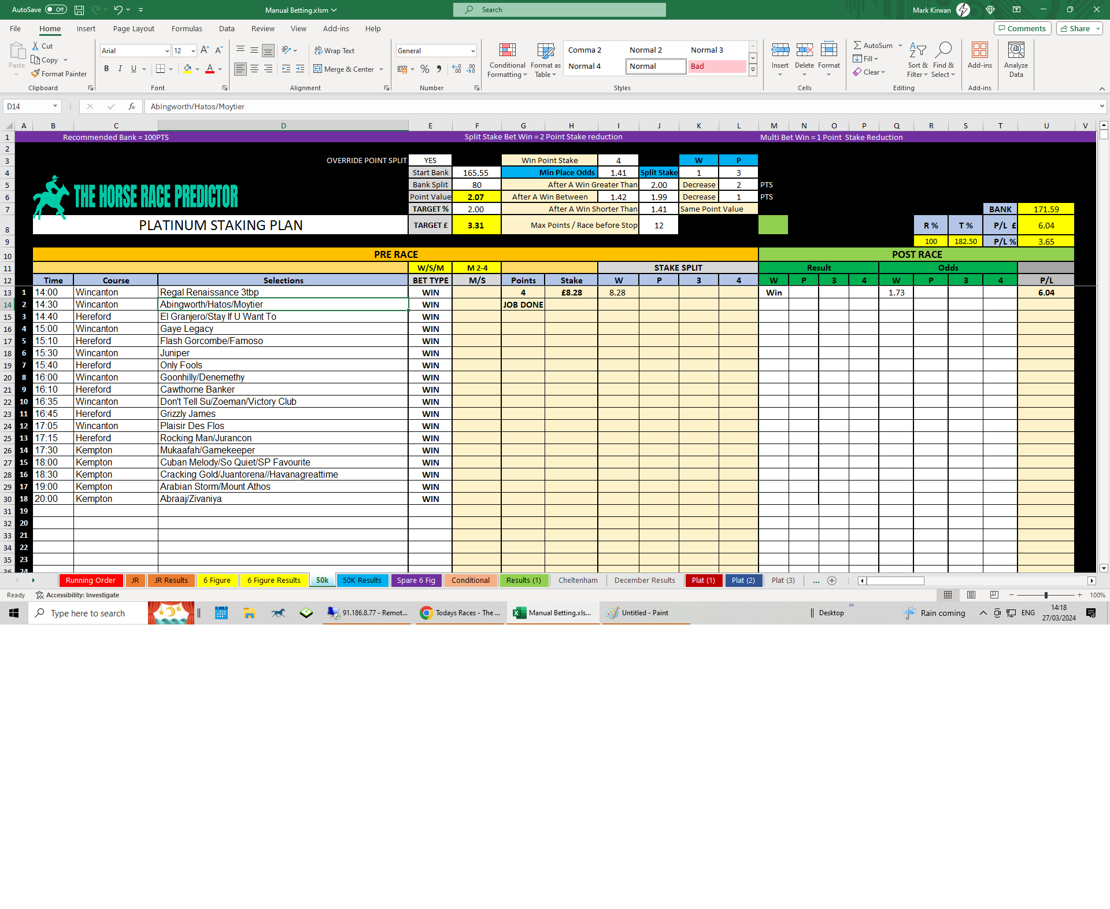Switch to the 50K Results sheet
Screen dimensions: 1110x909
click(362, 581)
